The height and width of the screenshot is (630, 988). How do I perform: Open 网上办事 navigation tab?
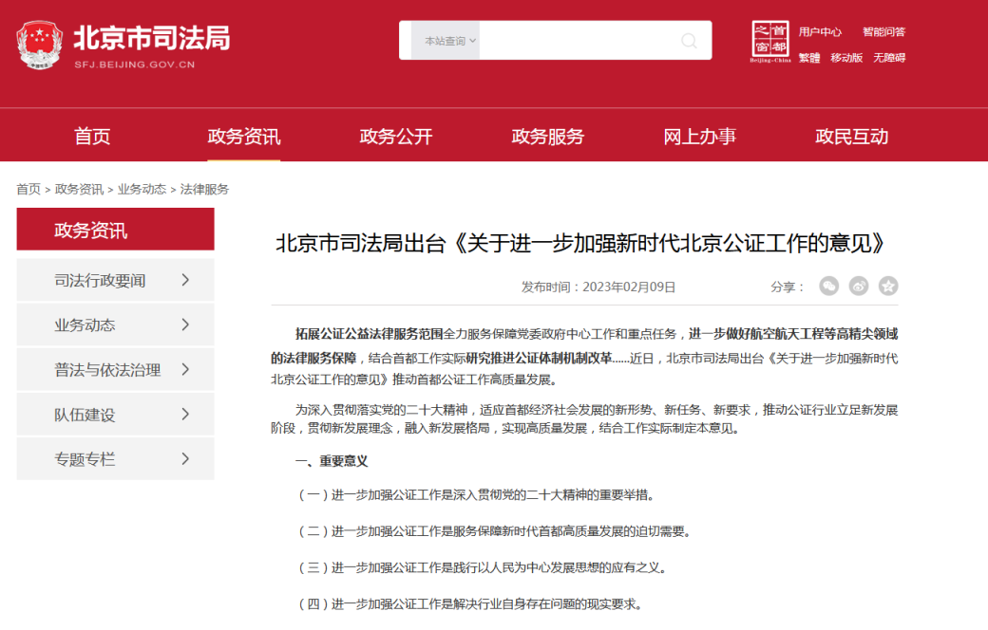(x=699, y=137)
